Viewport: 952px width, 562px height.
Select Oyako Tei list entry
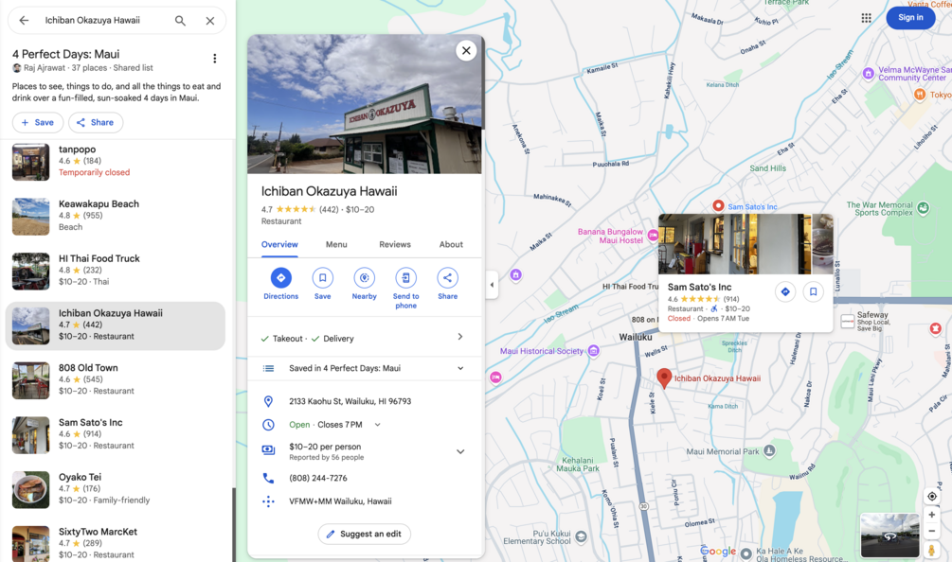pyautogui.click(x=116, y=488)
